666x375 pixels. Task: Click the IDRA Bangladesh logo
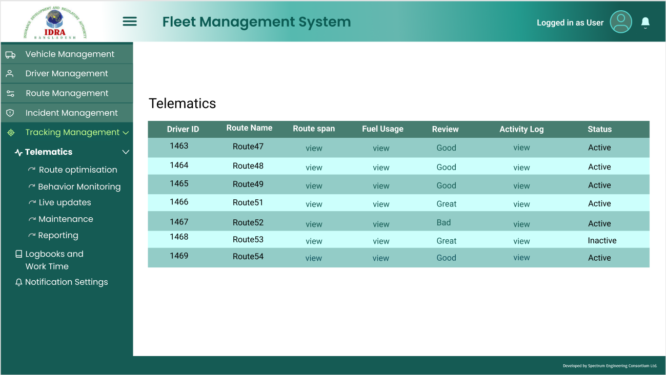click(x=55, y=23)
